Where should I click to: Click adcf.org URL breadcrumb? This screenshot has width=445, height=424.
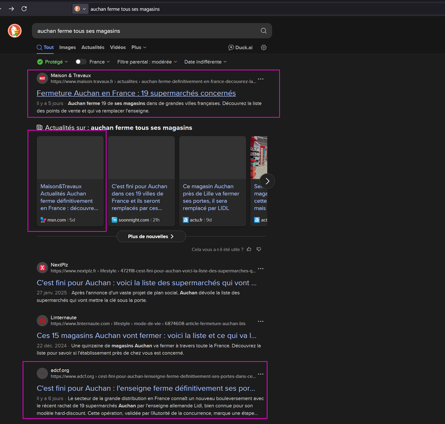[153, 376]
